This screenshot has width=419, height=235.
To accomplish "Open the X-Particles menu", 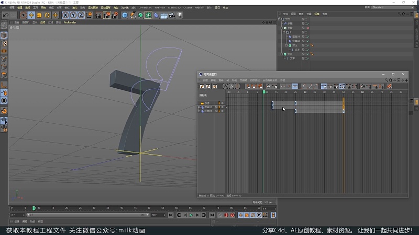I will 146,8.
